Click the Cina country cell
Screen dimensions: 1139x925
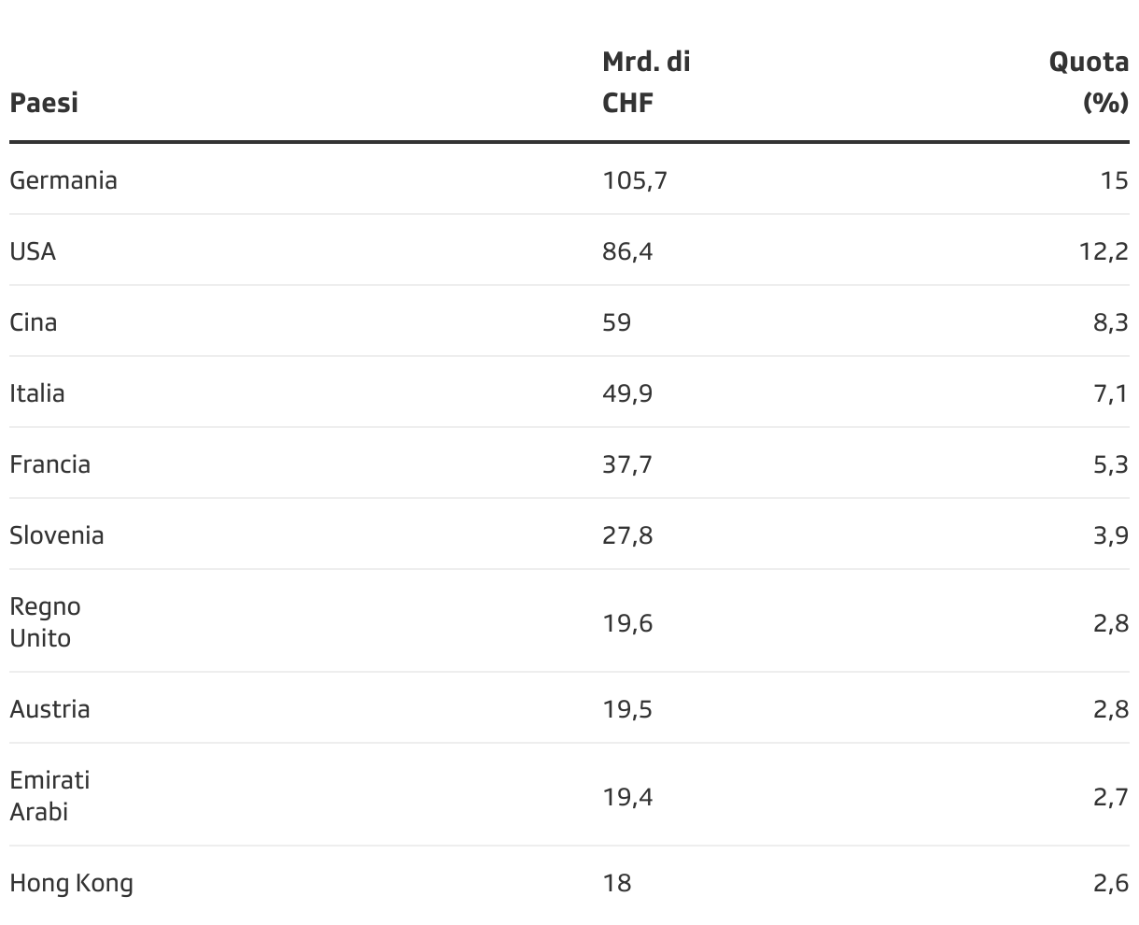tap(34, 321)
